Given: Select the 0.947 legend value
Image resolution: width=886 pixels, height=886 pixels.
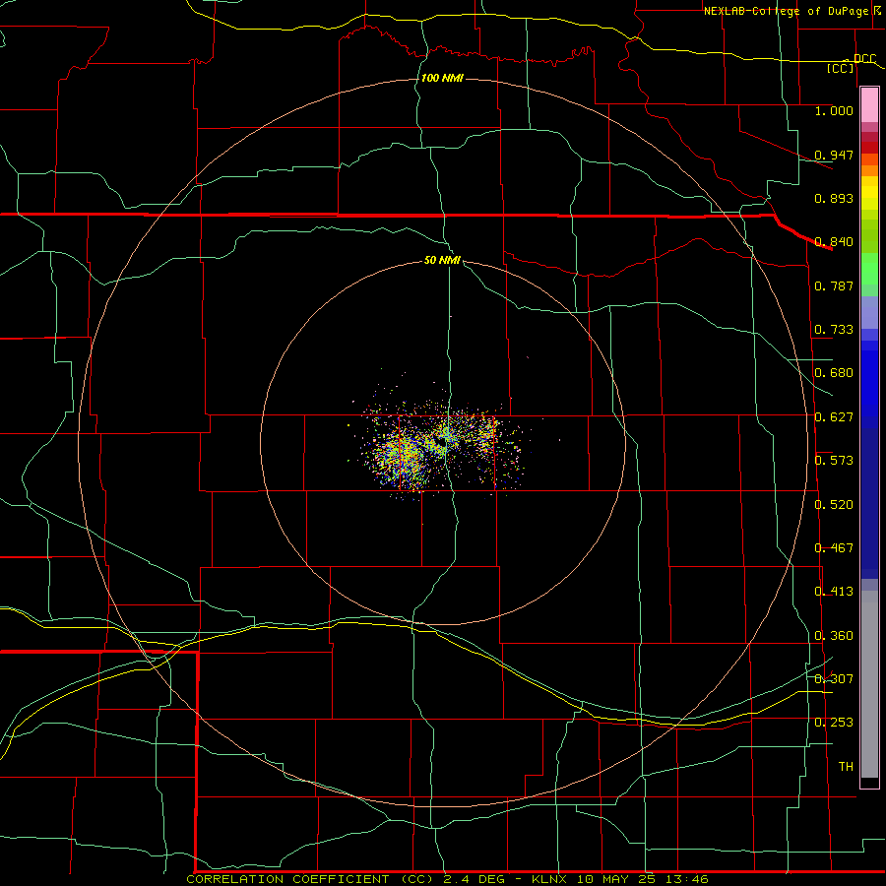Looking at the screenshot, I should [834, 155].
